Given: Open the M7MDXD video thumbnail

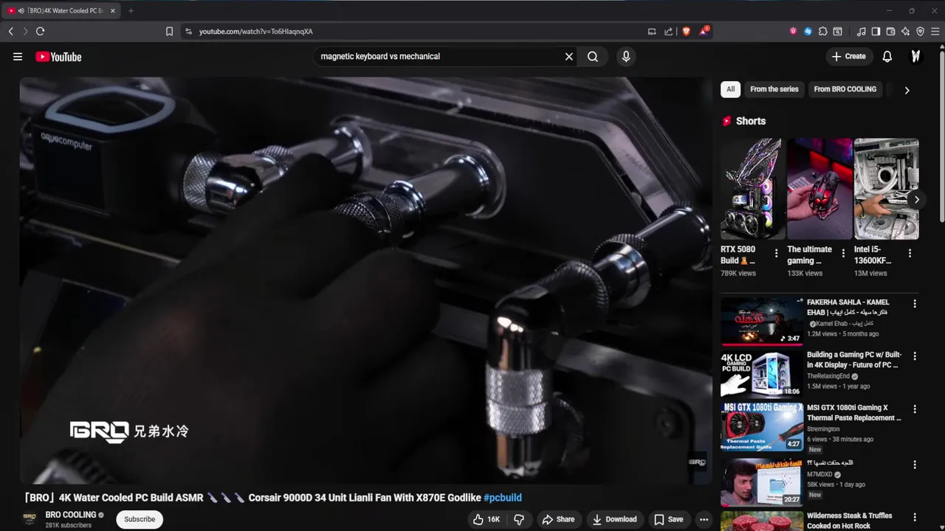Looking at the screenshot, I should 762,482.
